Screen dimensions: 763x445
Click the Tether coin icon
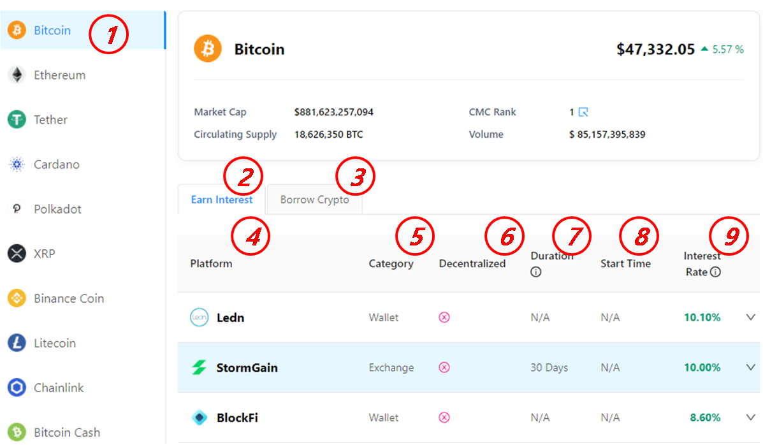tap(17, 120)
